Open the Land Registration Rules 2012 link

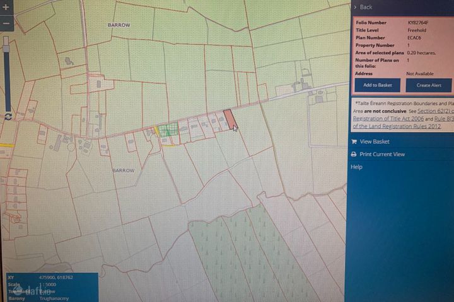point(396,126)
